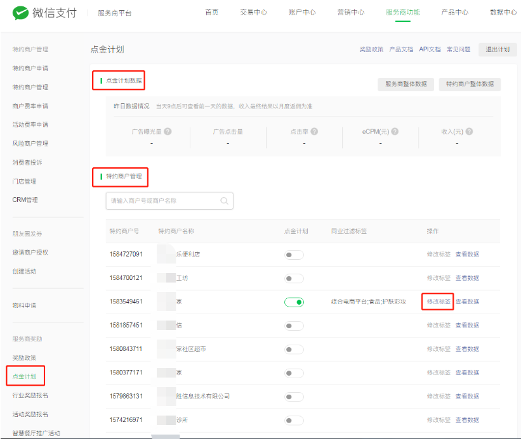Click 修改标签 for merchant 1583549461
521x439 pixels.
coord(439,302)
